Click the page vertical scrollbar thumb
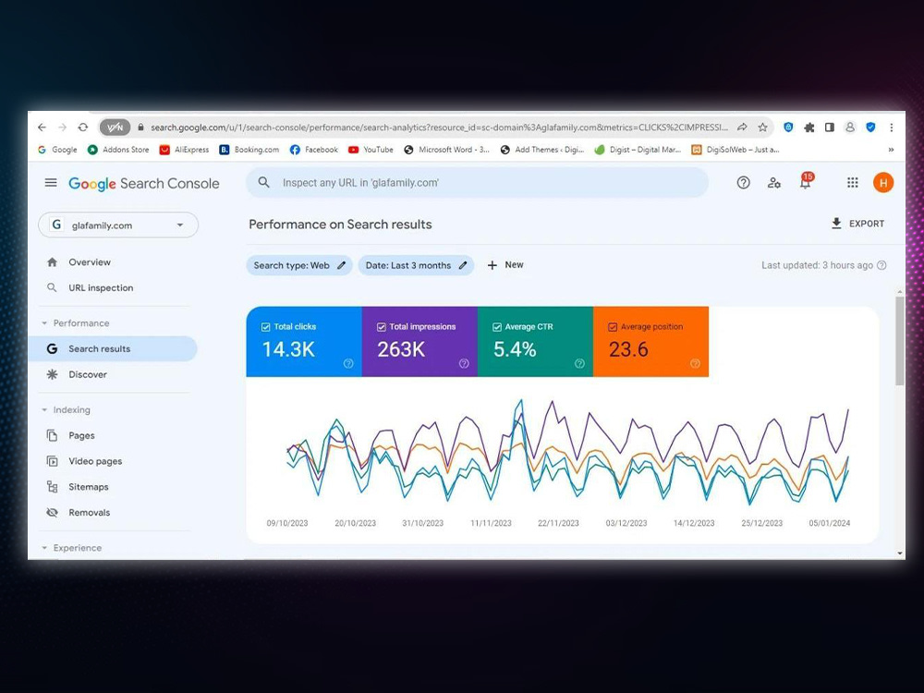 [899, 341]
